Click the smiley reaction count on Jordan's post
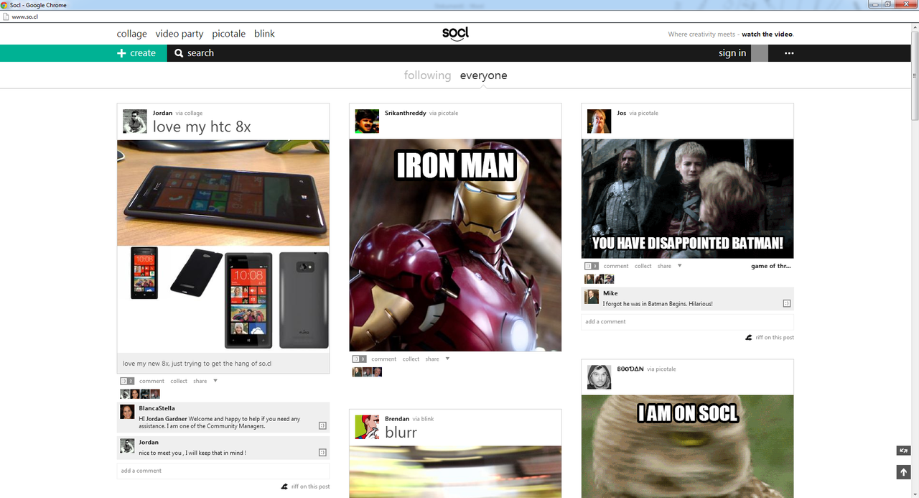The image size is (919, 498). click(127, 381)
